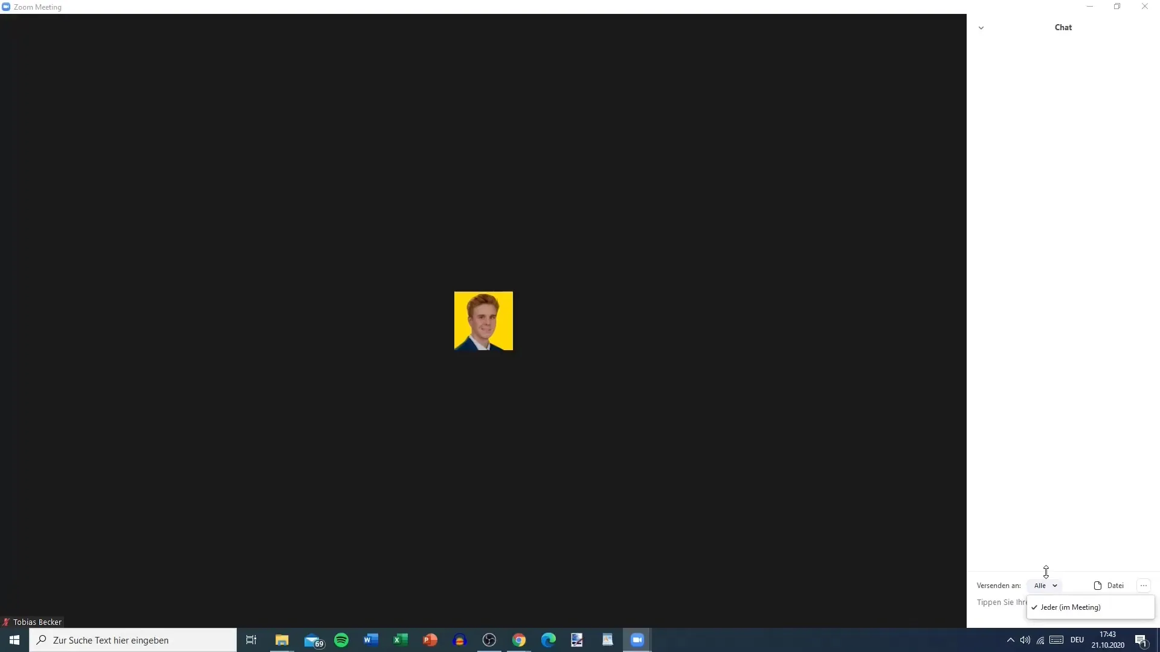This screenshot has height=652, width=1160.
Task: Select 'Jeder (im Meeting)' chat recipient option
Action: click(x=1071, y=607)
